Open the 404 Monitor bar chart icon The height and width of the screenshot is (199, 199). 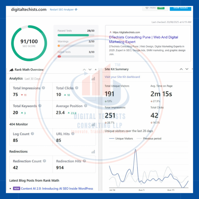pyautogui.click(x=93, y=124)
